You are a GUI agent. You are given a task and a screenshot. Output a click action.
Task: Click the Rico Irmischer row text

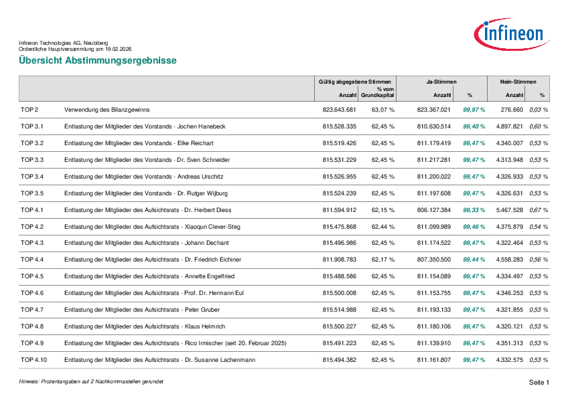tap(175, 343)
